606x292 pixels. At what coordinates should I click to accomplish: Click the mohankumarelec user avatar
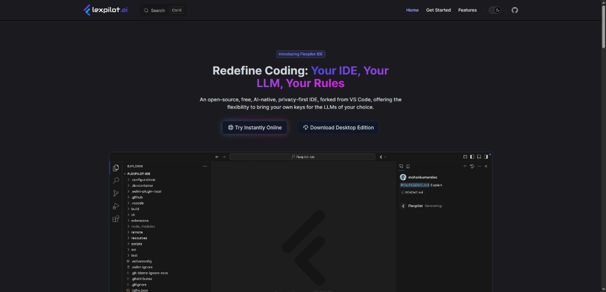403,177
